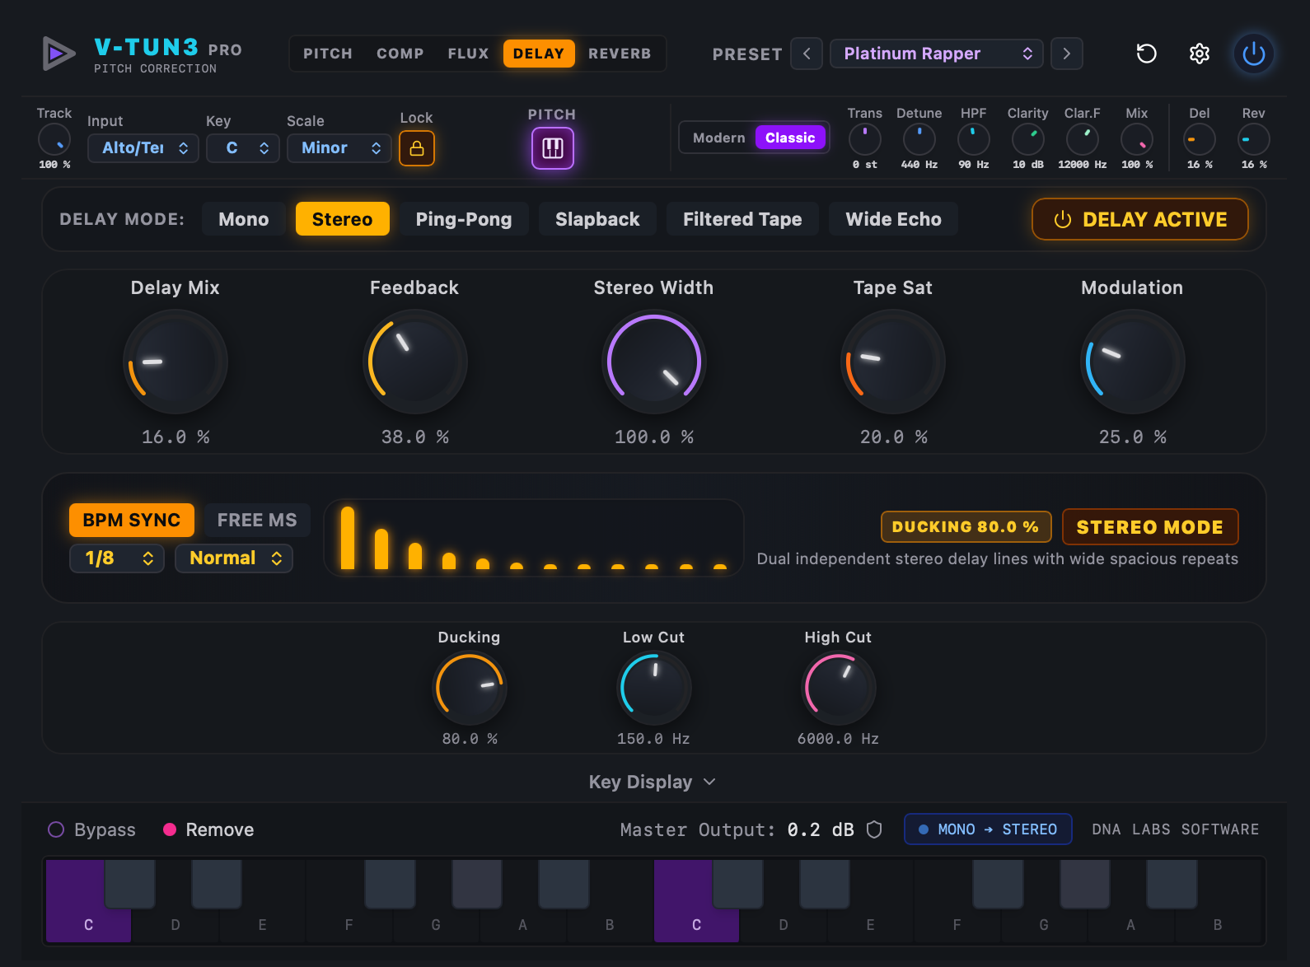Enable BPM SYNC timing mode
Image resolution: width=1310 pixels, height=967 pixels.
[132, 520]
